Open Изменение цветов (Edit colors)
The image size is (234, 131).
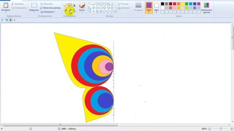pos(206,8)
